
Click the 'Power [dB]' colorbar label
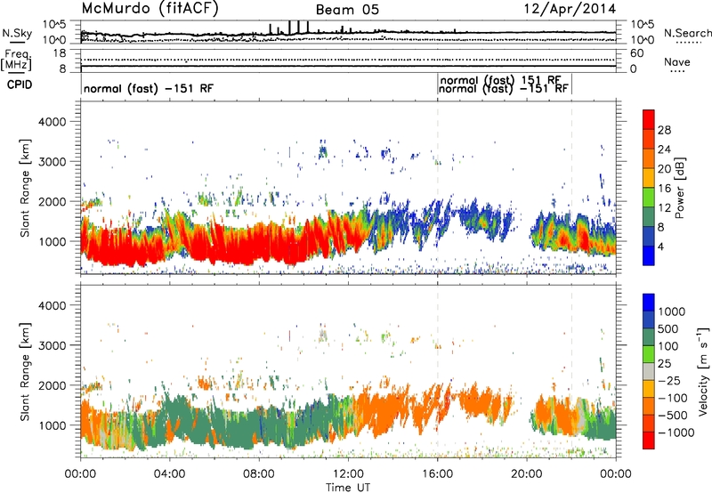680,188
